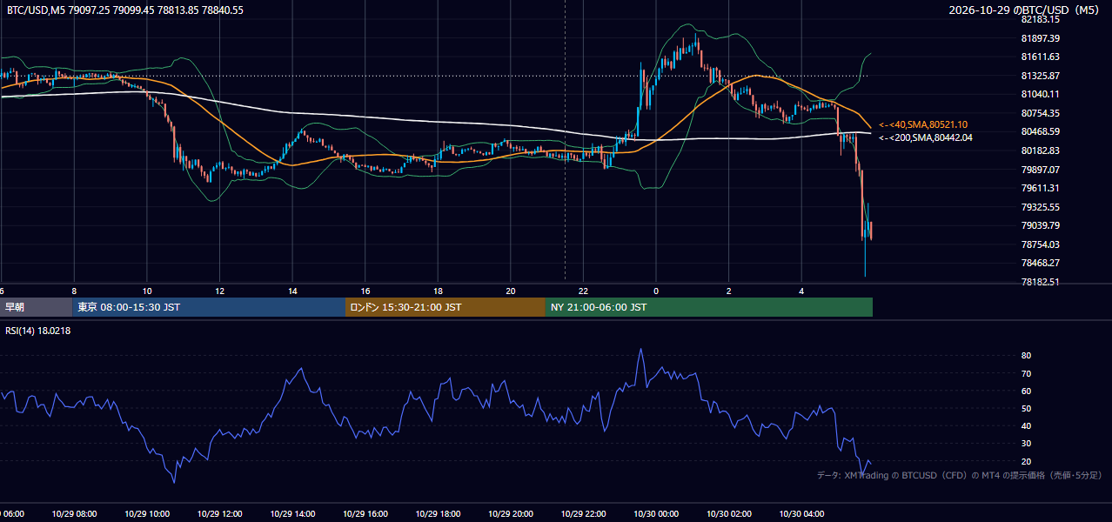Click the 早朝 session bar

pos(37,307)
